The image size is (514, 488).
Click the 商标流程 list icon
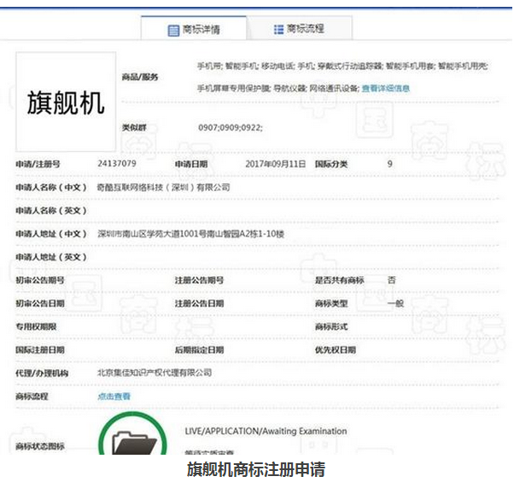pos(278,30)
